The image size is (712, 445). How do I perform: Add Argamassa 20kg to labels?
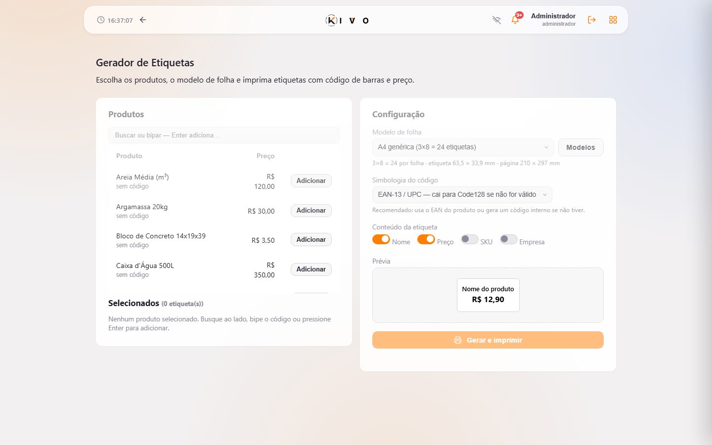click(x=311, y=211)
